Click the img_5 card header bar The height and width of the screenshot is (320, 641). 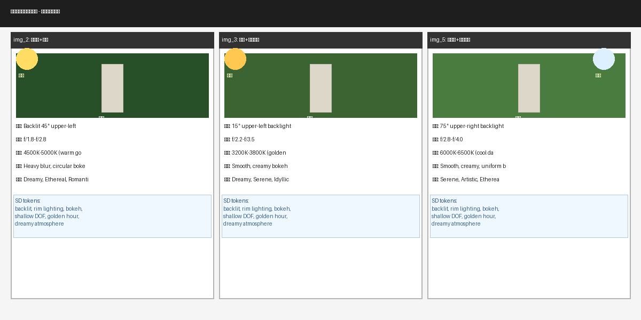point(529,40)
